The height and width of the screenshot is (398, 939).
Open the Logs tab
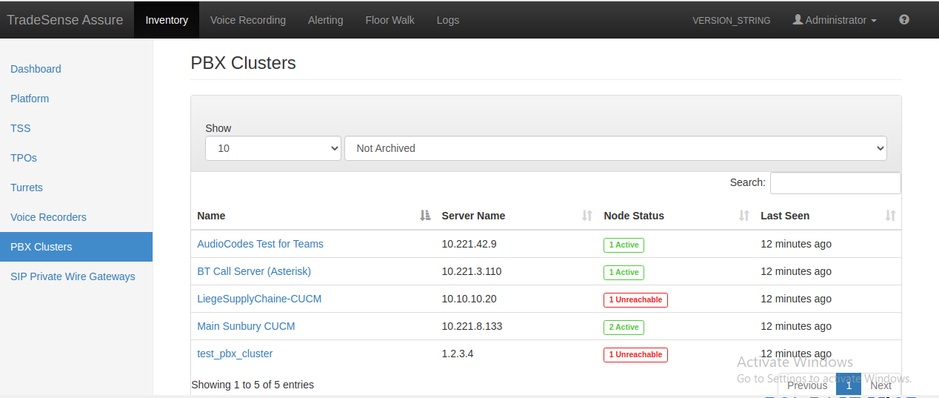coord(448,20)
